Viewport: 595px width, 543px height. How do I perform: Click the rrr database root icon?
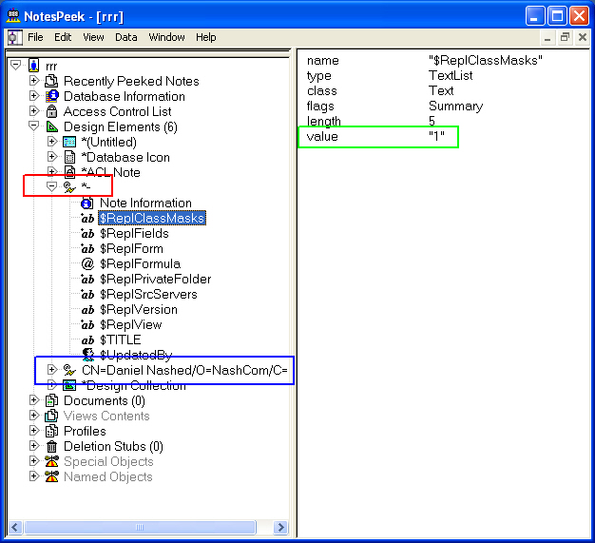(34, 66)
